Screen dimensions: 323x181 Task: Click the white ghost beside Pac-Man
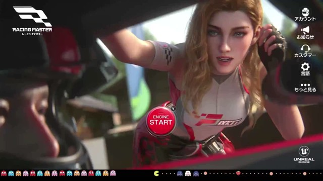click(188, 173)
